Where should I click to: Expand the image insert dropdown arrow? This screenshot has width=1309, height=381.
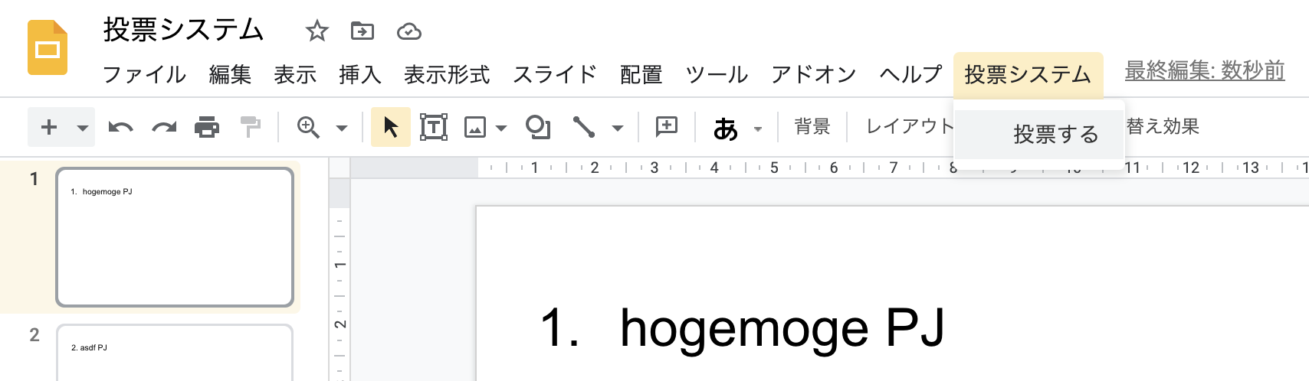tap(501, 128)
